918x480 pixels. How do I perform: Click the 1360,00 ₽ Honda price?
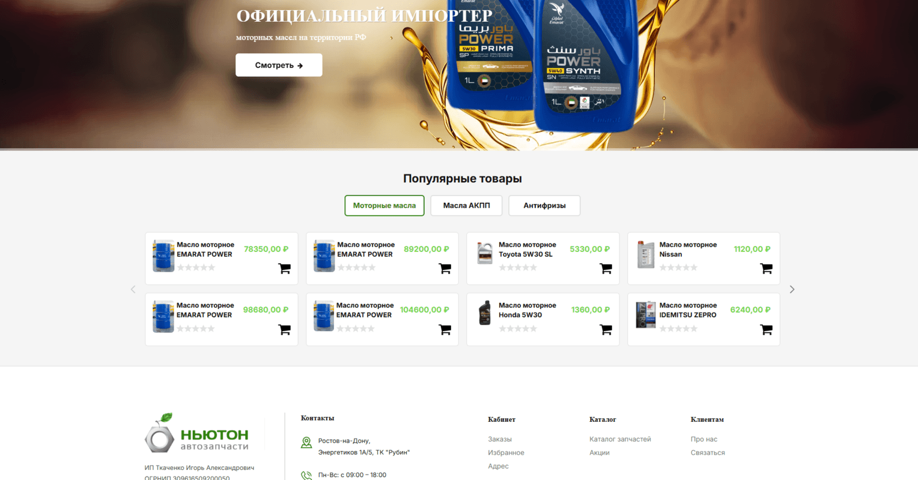(x=591, y=310)
